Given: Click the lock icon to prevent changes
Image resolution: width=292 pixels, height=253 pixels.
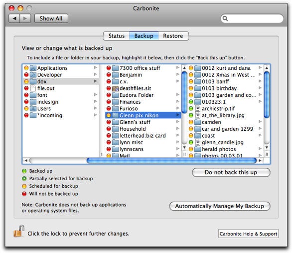Looking at the screenshot, I should [19, 231].
